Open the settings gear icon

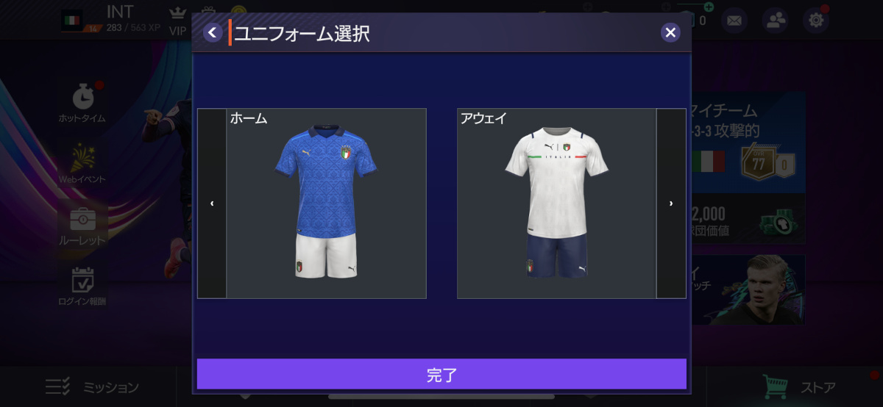click(x=816, y=20)
